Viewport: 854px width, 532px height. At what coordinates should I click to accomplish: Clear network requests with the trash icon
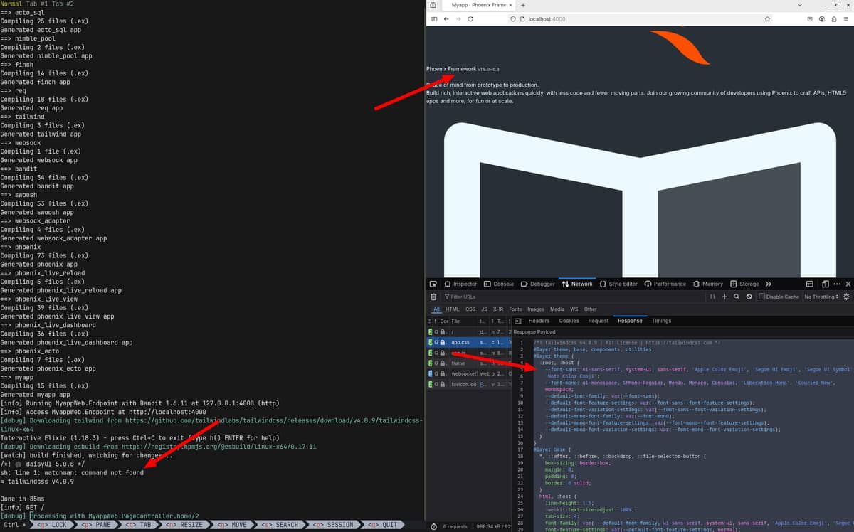[433, 297]
